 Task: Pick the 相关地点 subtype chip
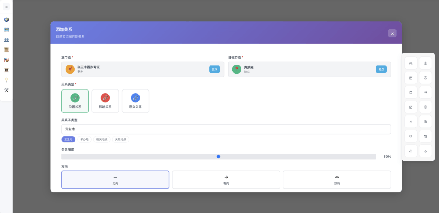pos(102,139)
